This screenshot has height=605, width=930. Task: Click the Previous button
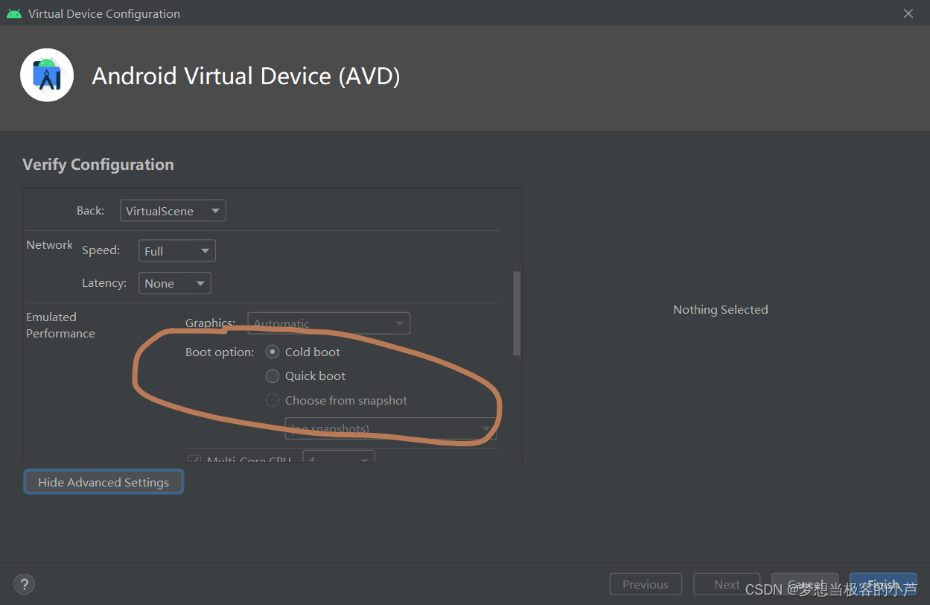click(646, 584)
